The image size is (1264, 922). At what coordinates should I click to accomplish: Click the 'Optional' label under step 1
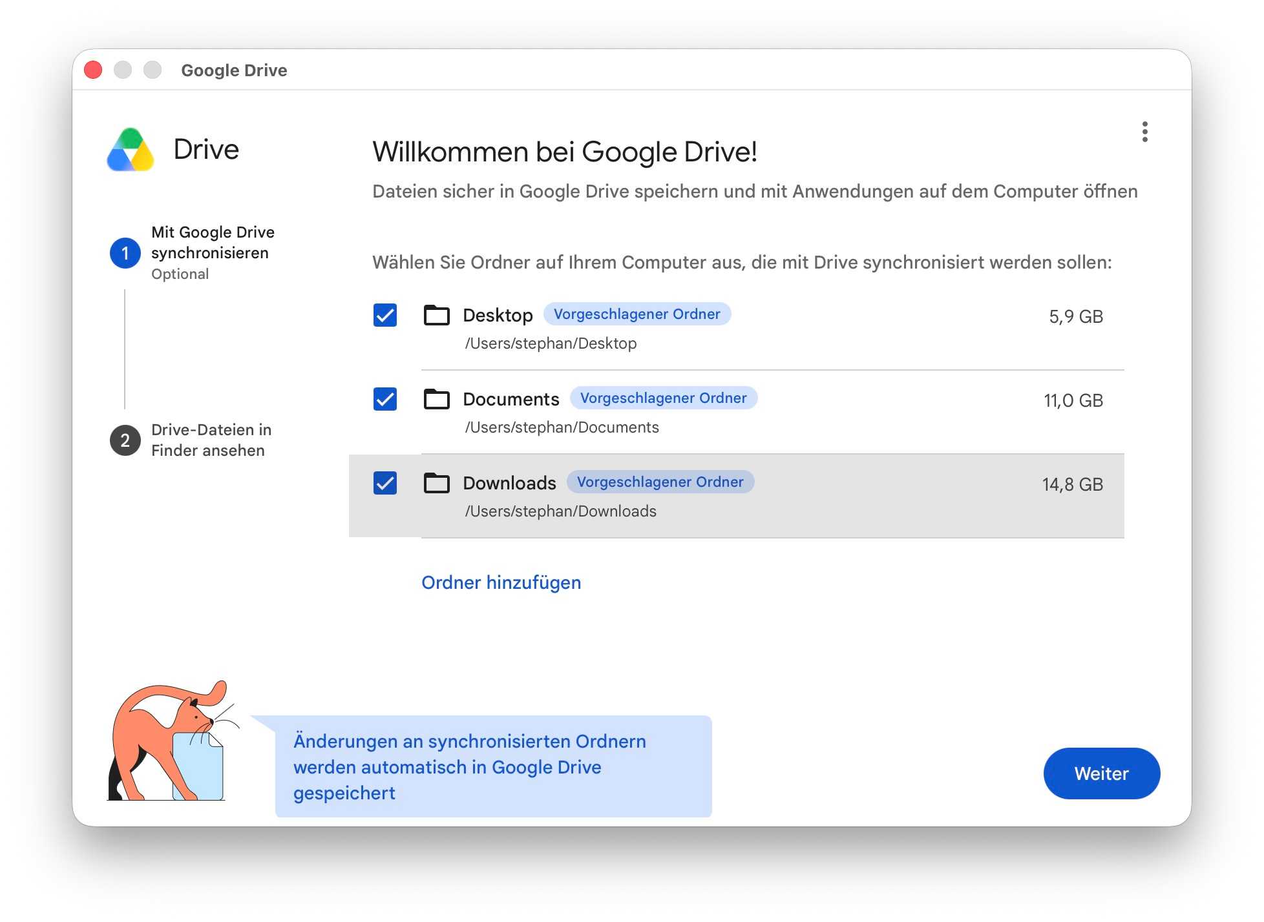click(180, 274)
